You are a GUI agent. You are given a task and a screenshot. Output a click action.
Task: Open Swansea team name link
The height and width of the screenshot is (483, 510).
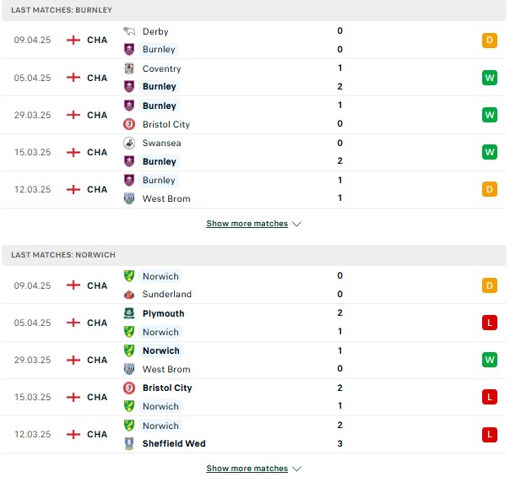pyautogui.click(x=161, y=143)
